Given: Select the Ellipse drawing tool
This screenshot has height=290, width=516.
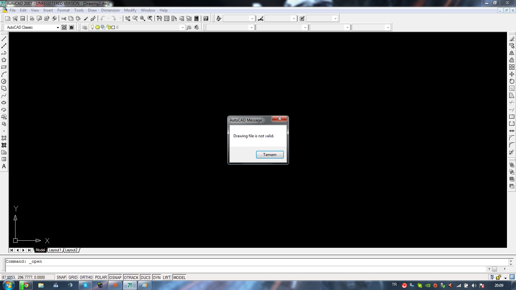Looking at the screenshot, I should pyautogui.click(x=4, y=102).
